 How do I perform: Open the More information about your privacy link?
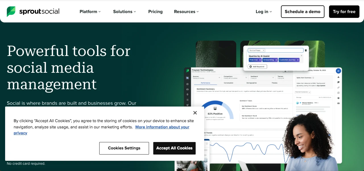[162, 127]
